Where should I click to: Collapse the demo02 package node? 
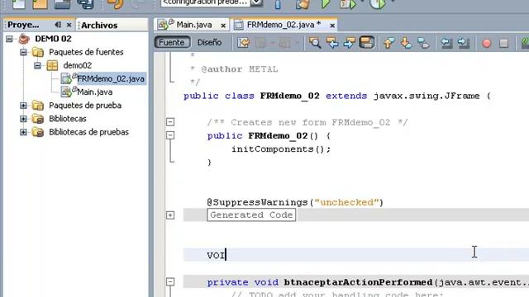pos(37,65)
